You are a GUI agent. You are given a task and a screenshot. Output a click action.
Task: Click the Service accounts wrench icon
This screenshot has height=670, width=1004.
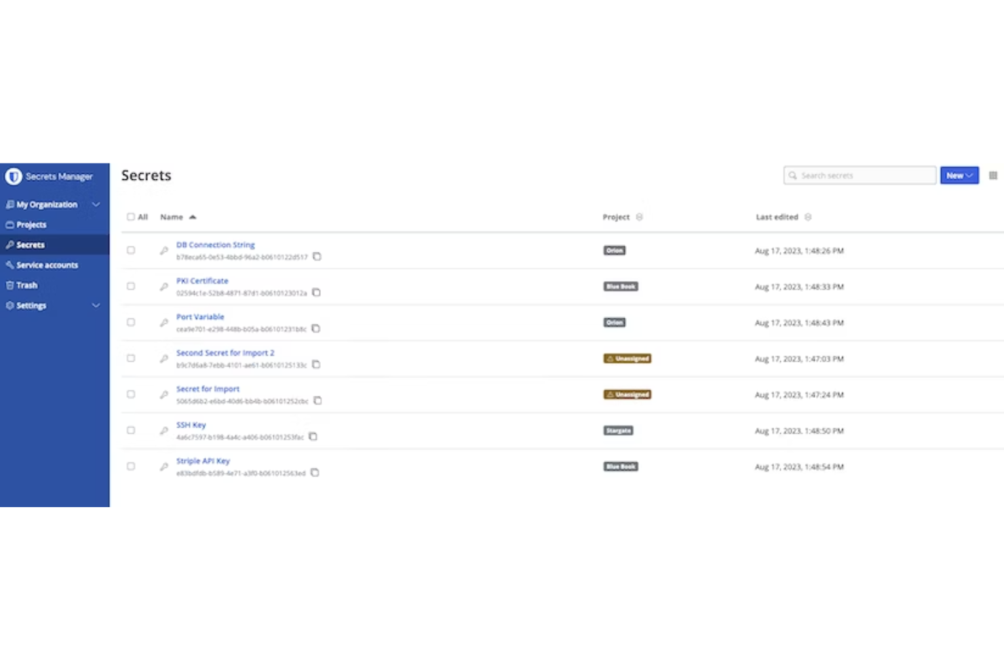pyautogui.click(x=9, y=265)
